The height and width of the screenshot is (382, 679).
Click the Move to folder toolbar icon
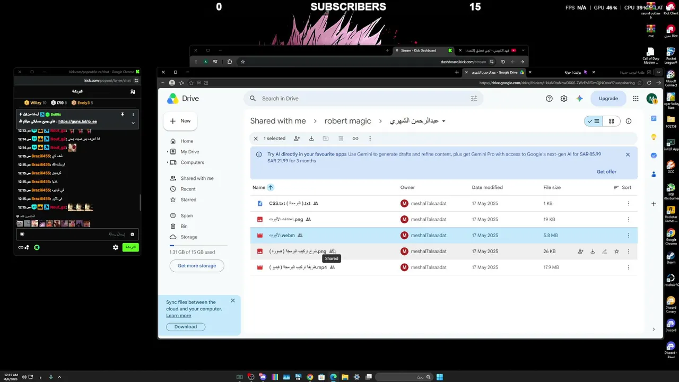click(x=326, y=138)
